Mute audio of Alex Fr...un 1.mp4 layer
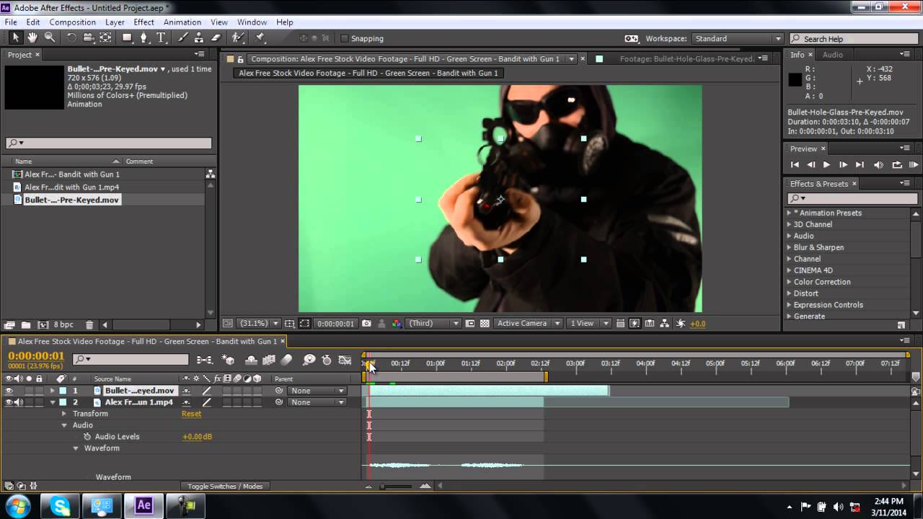 coord(19,402)
